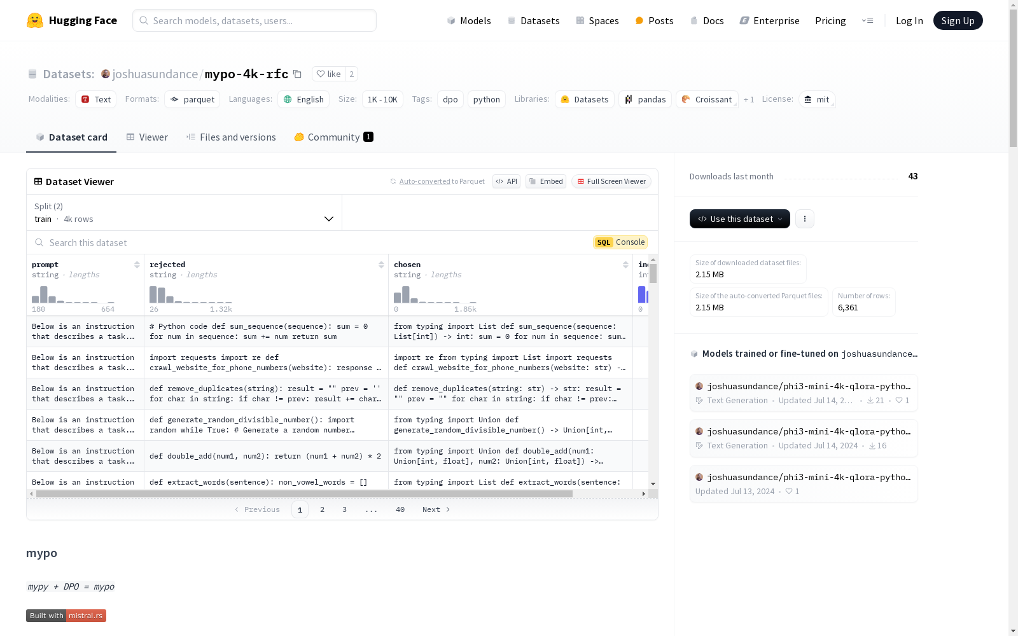The image size is (1018, 636).
Task: Click the python tag
Action: click(x=487, y=99)
